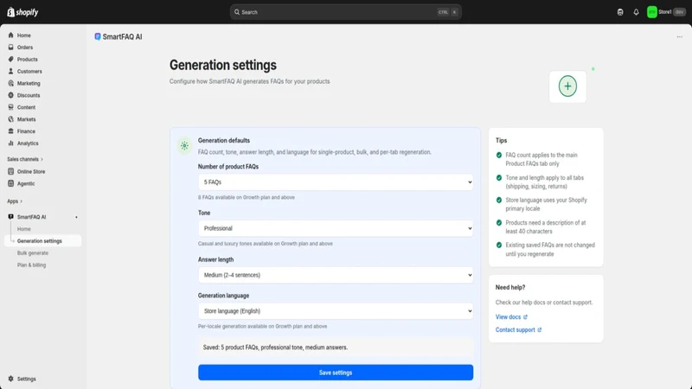This screenshot has width=692, height=389.
Task: Open the Generation language dropdown
Action: pos(336,311)
